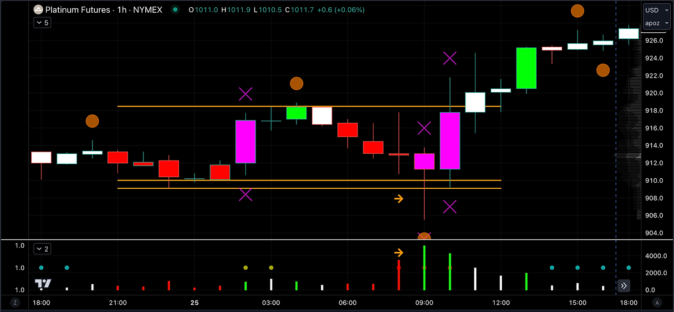Click the magenta X signal below the candles
This screenshot has width=674, height=312.
click(x=450, y=207)
